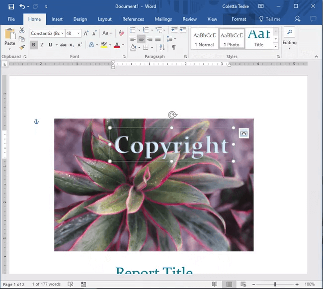Open the File tab
This screenshot has width=323, height=289.
point(11,19)
